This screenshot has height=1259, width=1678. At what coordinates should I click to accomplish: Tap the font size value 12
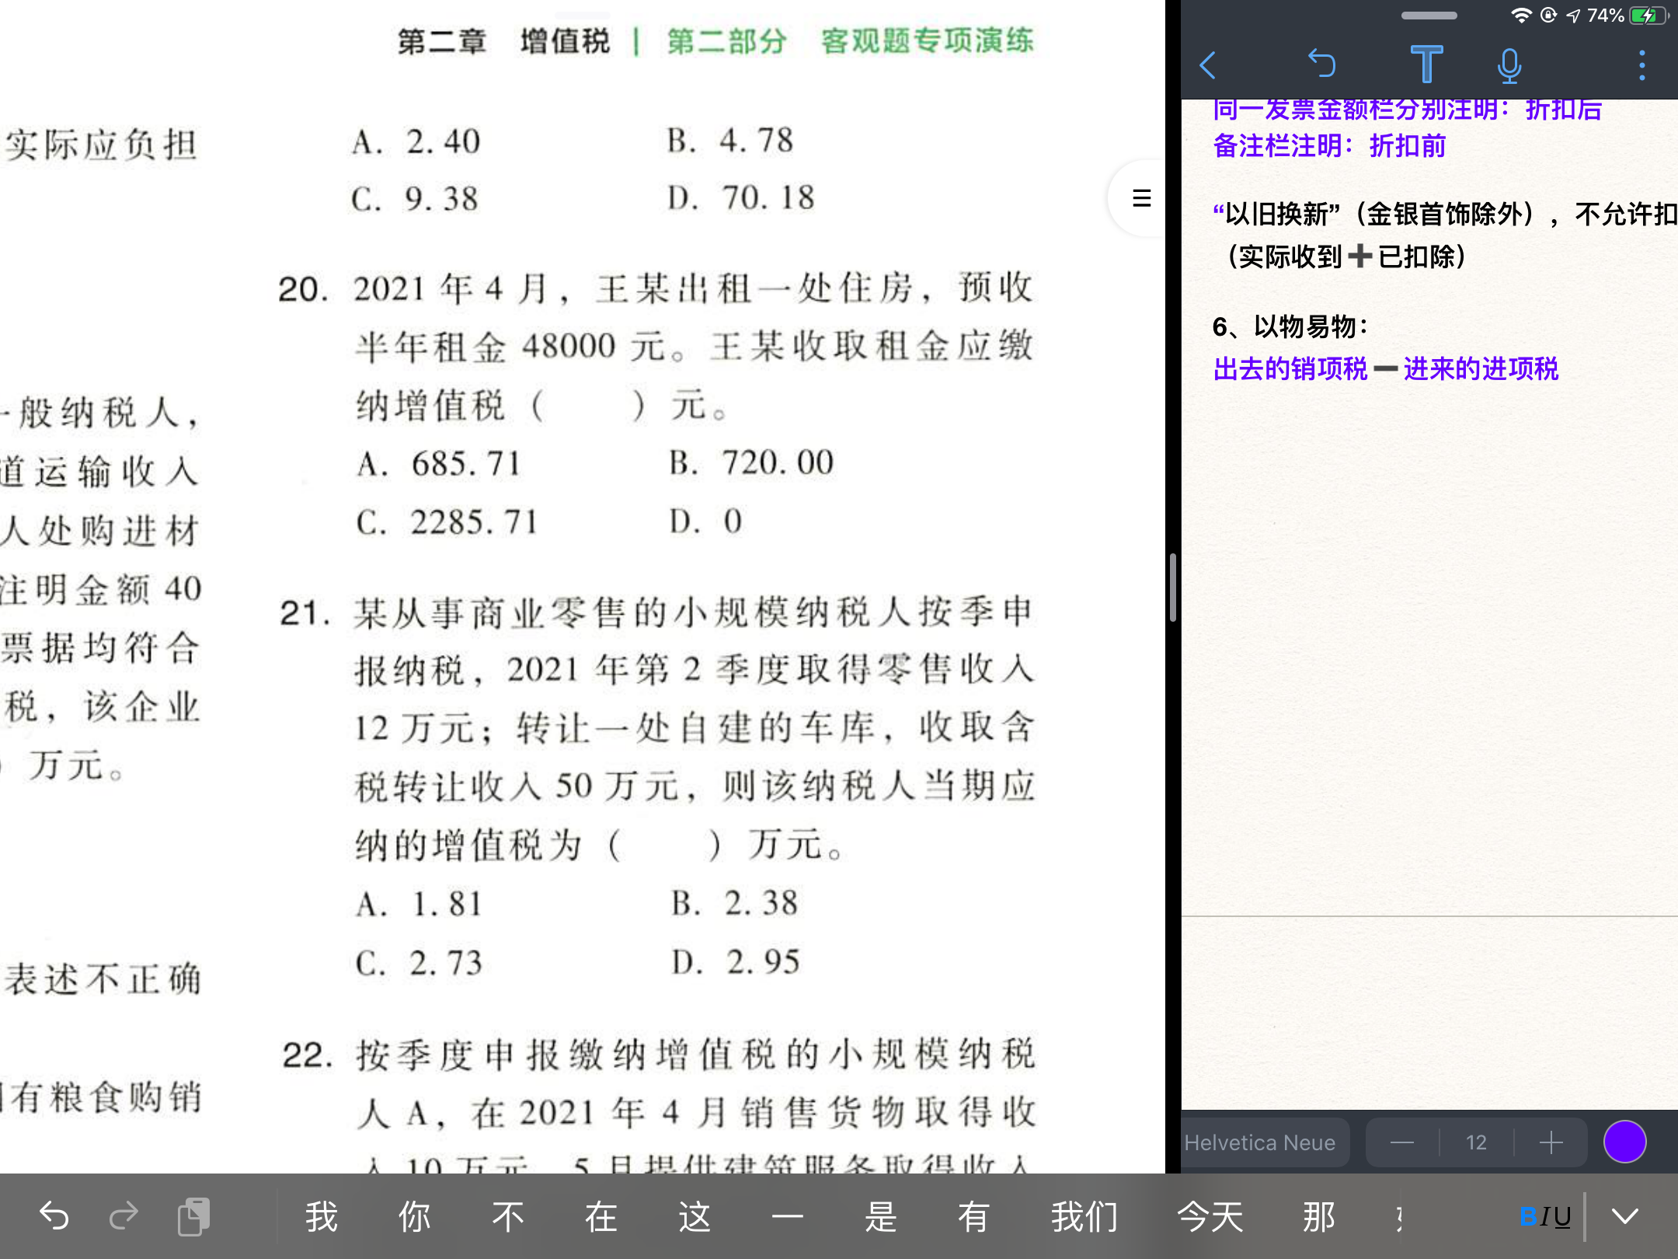tap(1476, 1142)
